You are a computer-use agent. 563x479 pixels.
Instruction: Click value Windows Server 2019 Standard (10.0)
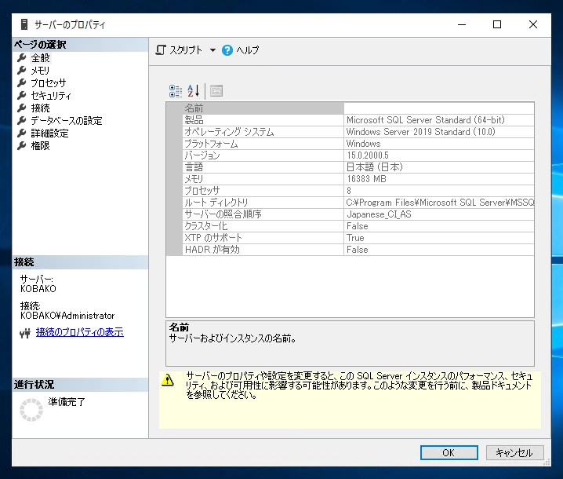(x=420, y=132)
